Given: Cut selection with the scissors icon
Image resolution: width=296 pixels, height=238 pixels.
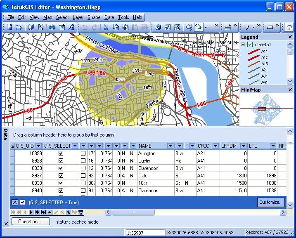Looking at the screenshot, I should pos(106,27).
